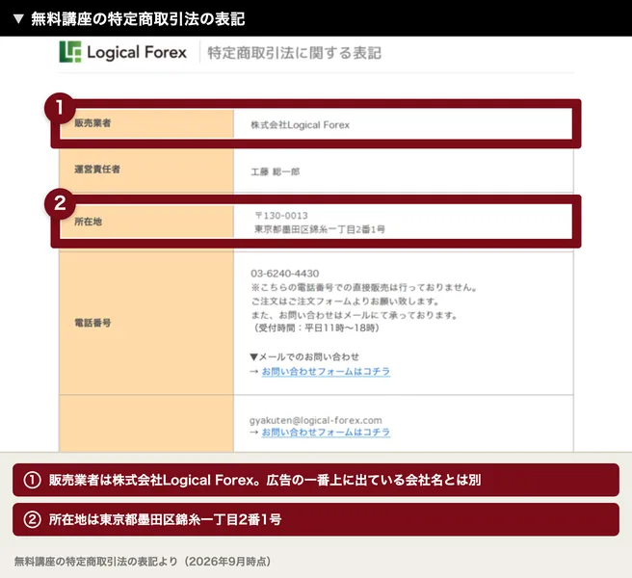Click the line お問い合わせはメールにて承っております
Viewport: 632px width, 578px height.
355,315
